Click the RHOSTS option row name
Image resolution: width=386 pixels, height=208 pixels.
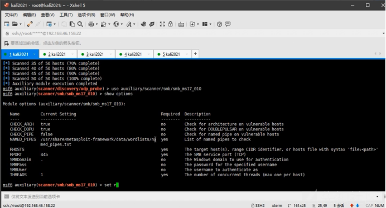[x=17, y=149]
